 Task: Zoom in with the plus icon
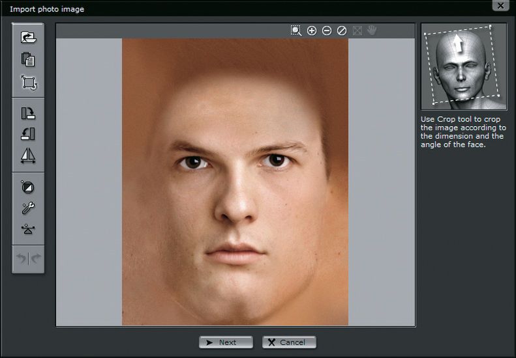[x=312, y=31]
